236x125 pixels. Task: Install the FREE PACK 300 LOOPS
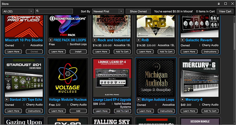pyautogui.click(x=78, y=52)
